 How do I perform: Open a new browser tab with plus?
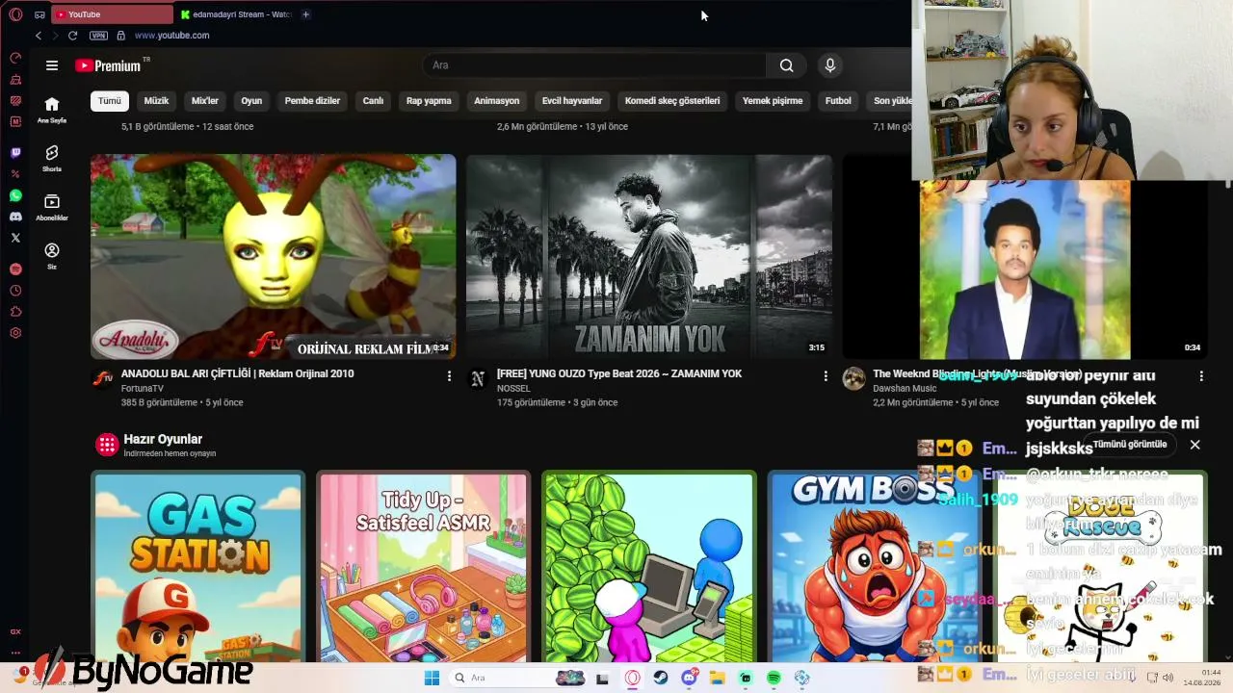[x=305, y=14]
